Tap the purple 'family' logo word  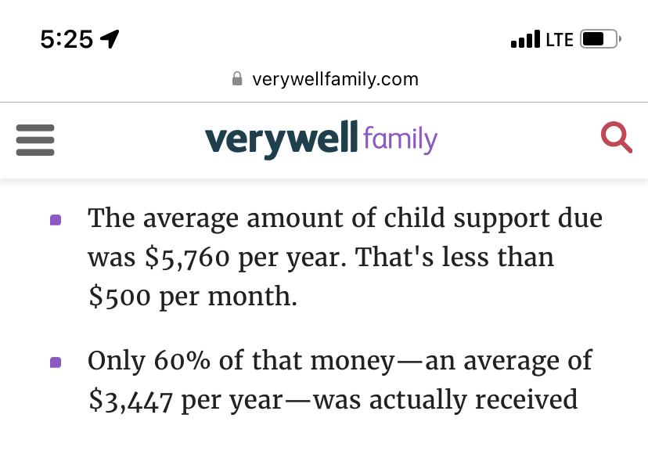tap(400, 139)
